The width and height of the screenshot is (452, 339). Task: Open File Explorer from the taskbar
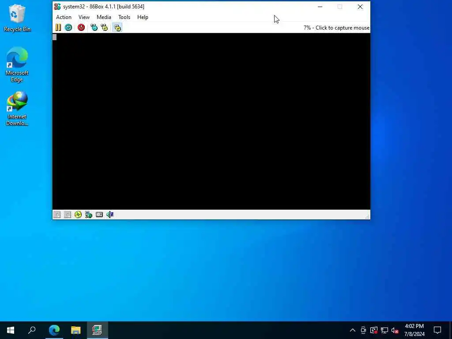coord(76,330)
